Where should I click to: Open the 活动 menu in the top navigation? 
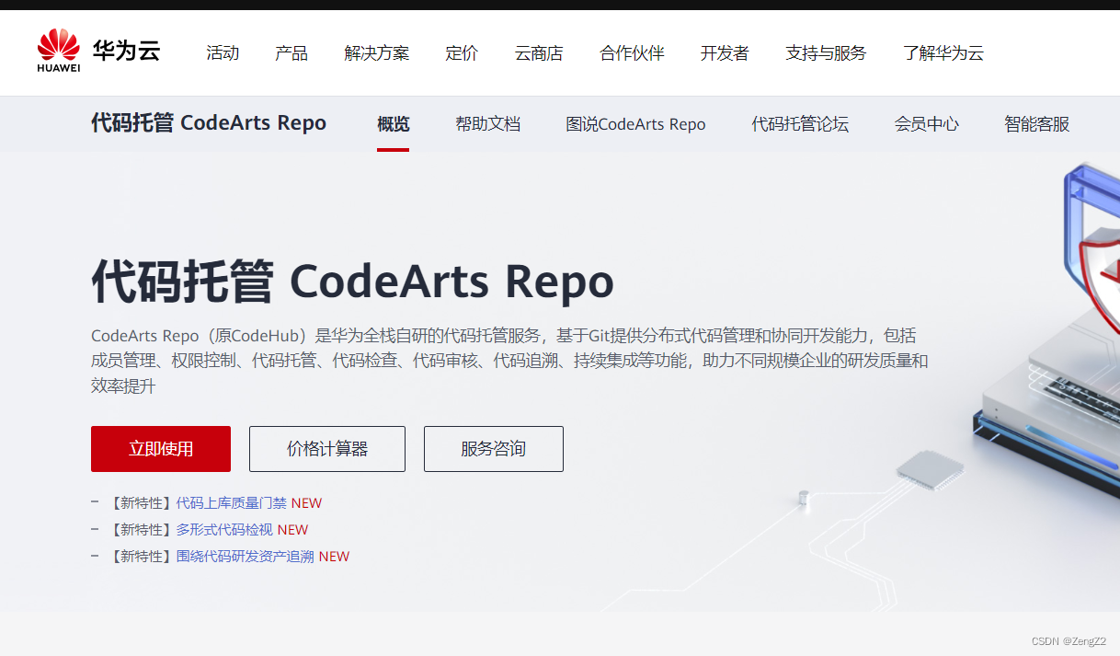(x=223, y=52)
